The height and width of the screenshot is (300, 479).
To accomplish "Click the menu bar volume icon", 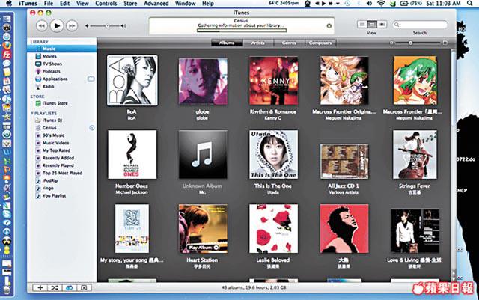I will pos(369,4).
